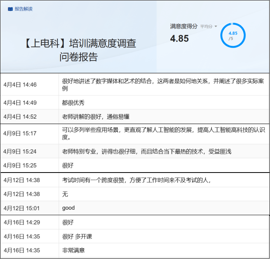Click the circular 4.85/5 score ring
Image resolution: width=270 pixels, height=259 pixels.
(233, 36)
